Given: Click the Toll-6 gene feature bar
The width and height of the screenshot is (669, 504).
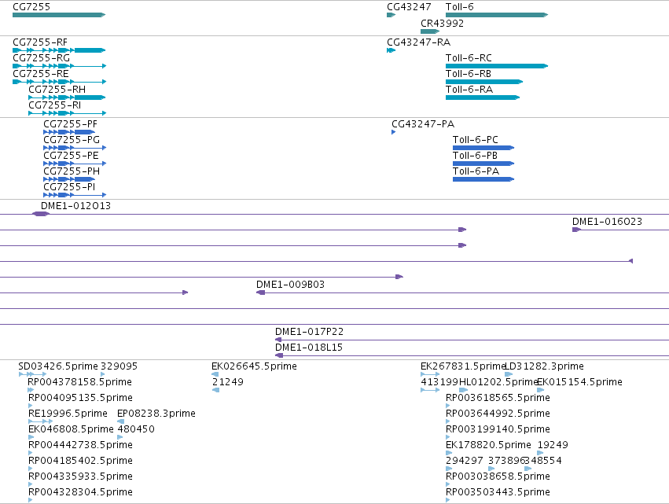Looking at the screenshot, I should click(x=497, y=15).
